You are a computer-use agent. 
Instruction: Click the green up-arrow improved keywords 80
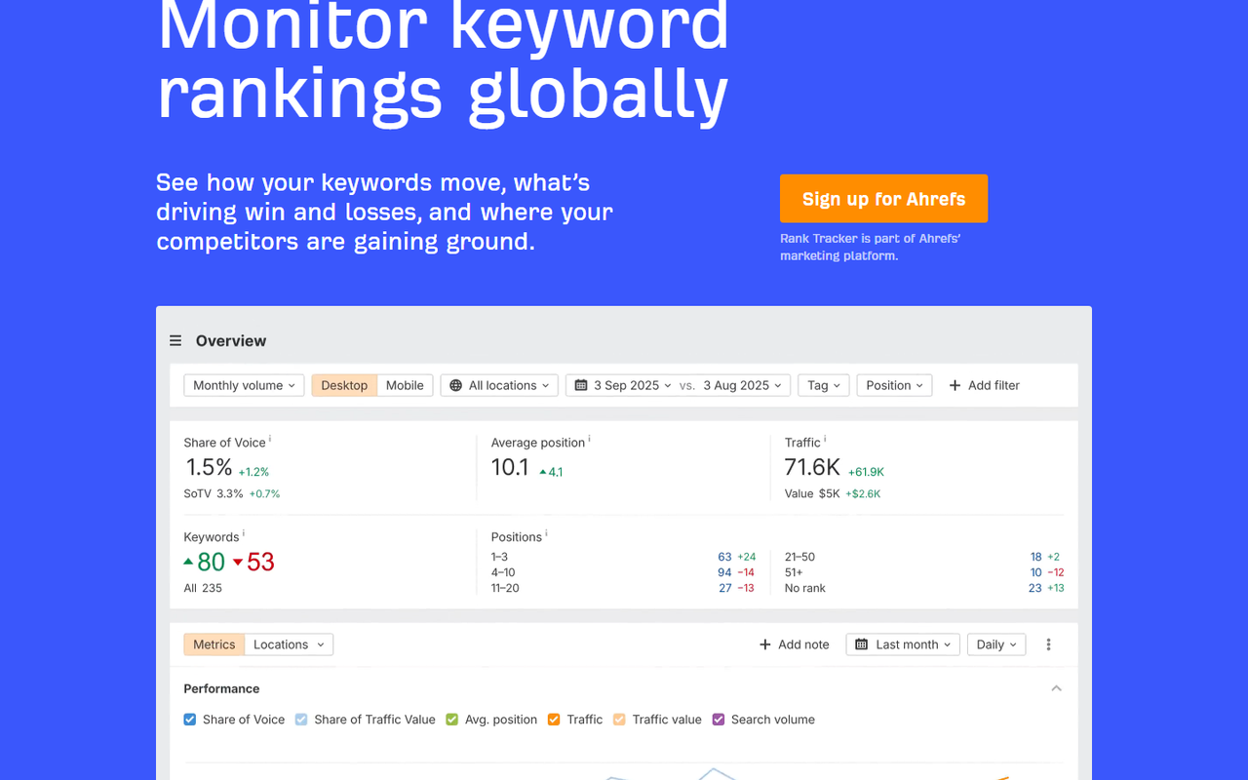[205, 562]
